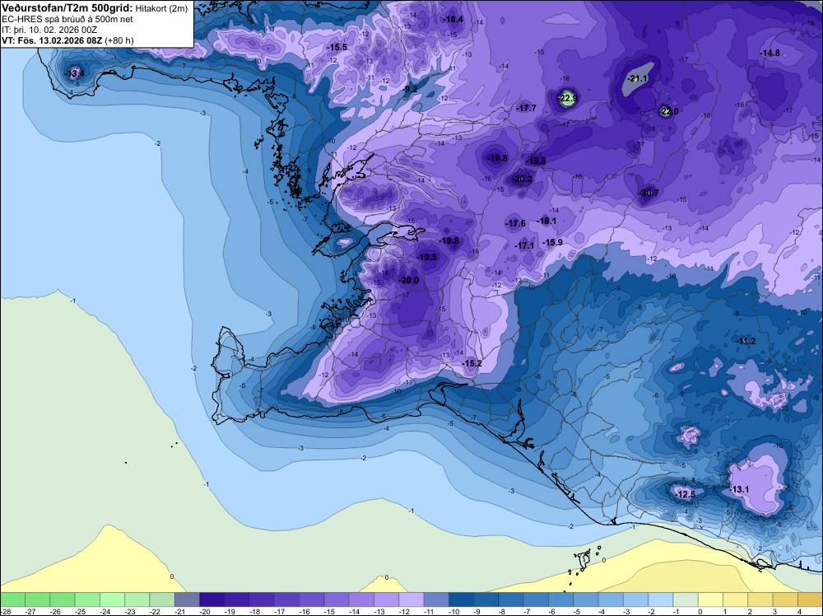The image size is (823, 616).
Task: Click the -18.1 temperature value
Action: pos(547,221)
